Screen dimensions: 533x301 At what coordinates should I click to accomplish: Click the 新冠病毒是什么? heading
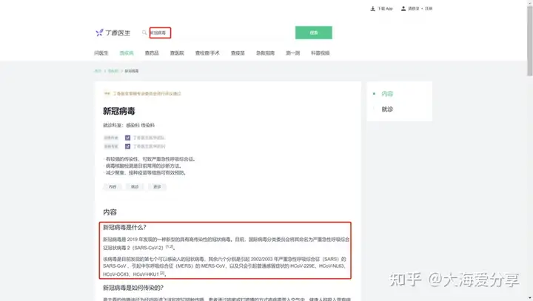click(125, 228)
